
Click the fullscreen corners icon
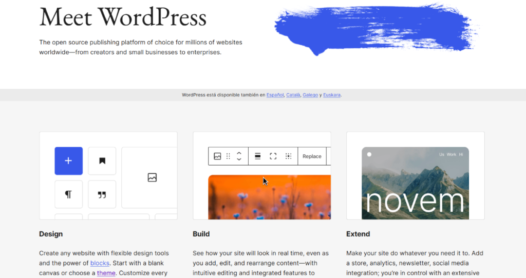(x=273, y=156)
